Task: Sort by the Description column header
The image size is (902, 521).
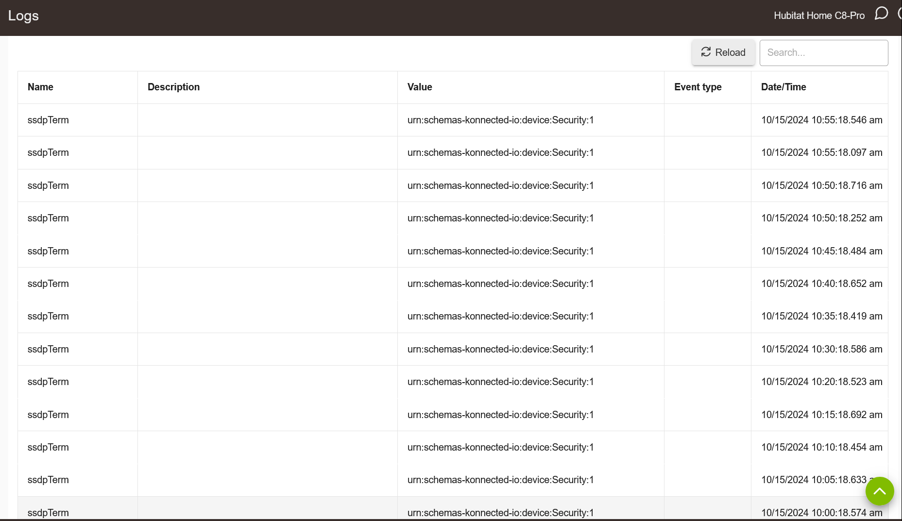Action: point(173,87)
